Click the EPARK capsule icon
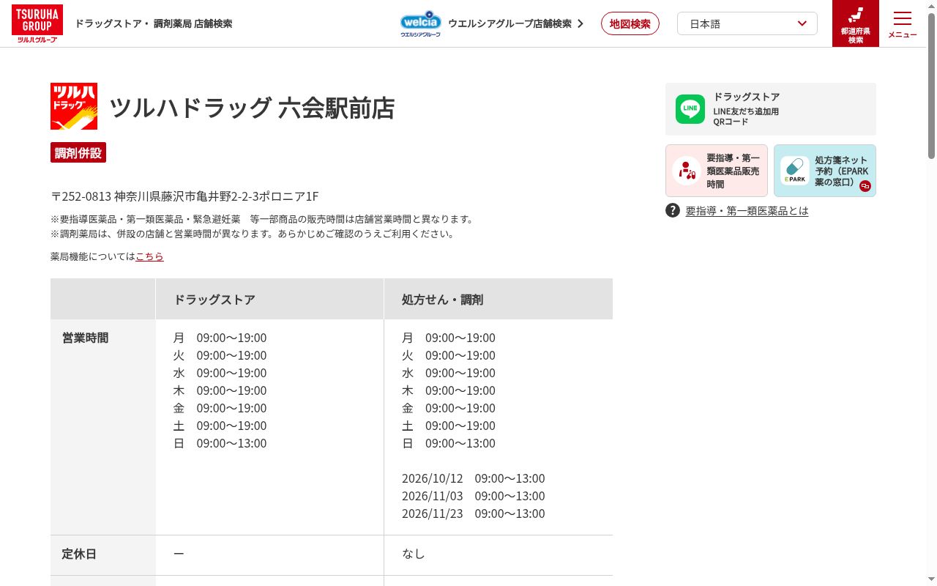 tap(794, 171)
